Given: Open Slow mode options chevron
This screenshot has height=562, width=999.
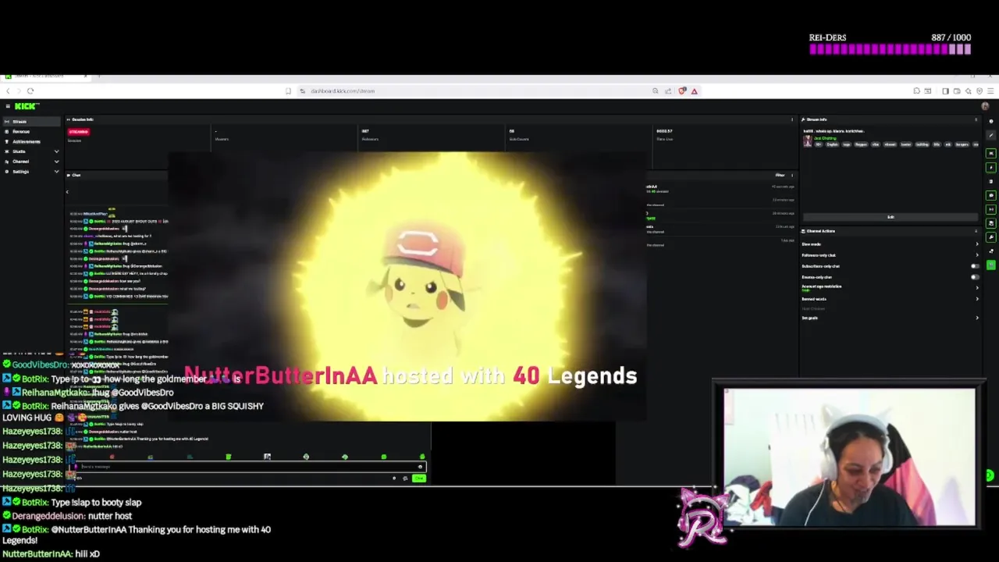Looking at the screenshot, I should click(977, 244).
